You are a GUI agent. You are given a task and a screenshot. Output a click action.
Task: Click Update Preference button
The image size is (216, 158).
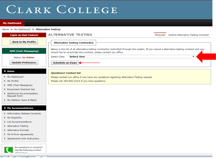pyautogui.click(x=24, y=63)
